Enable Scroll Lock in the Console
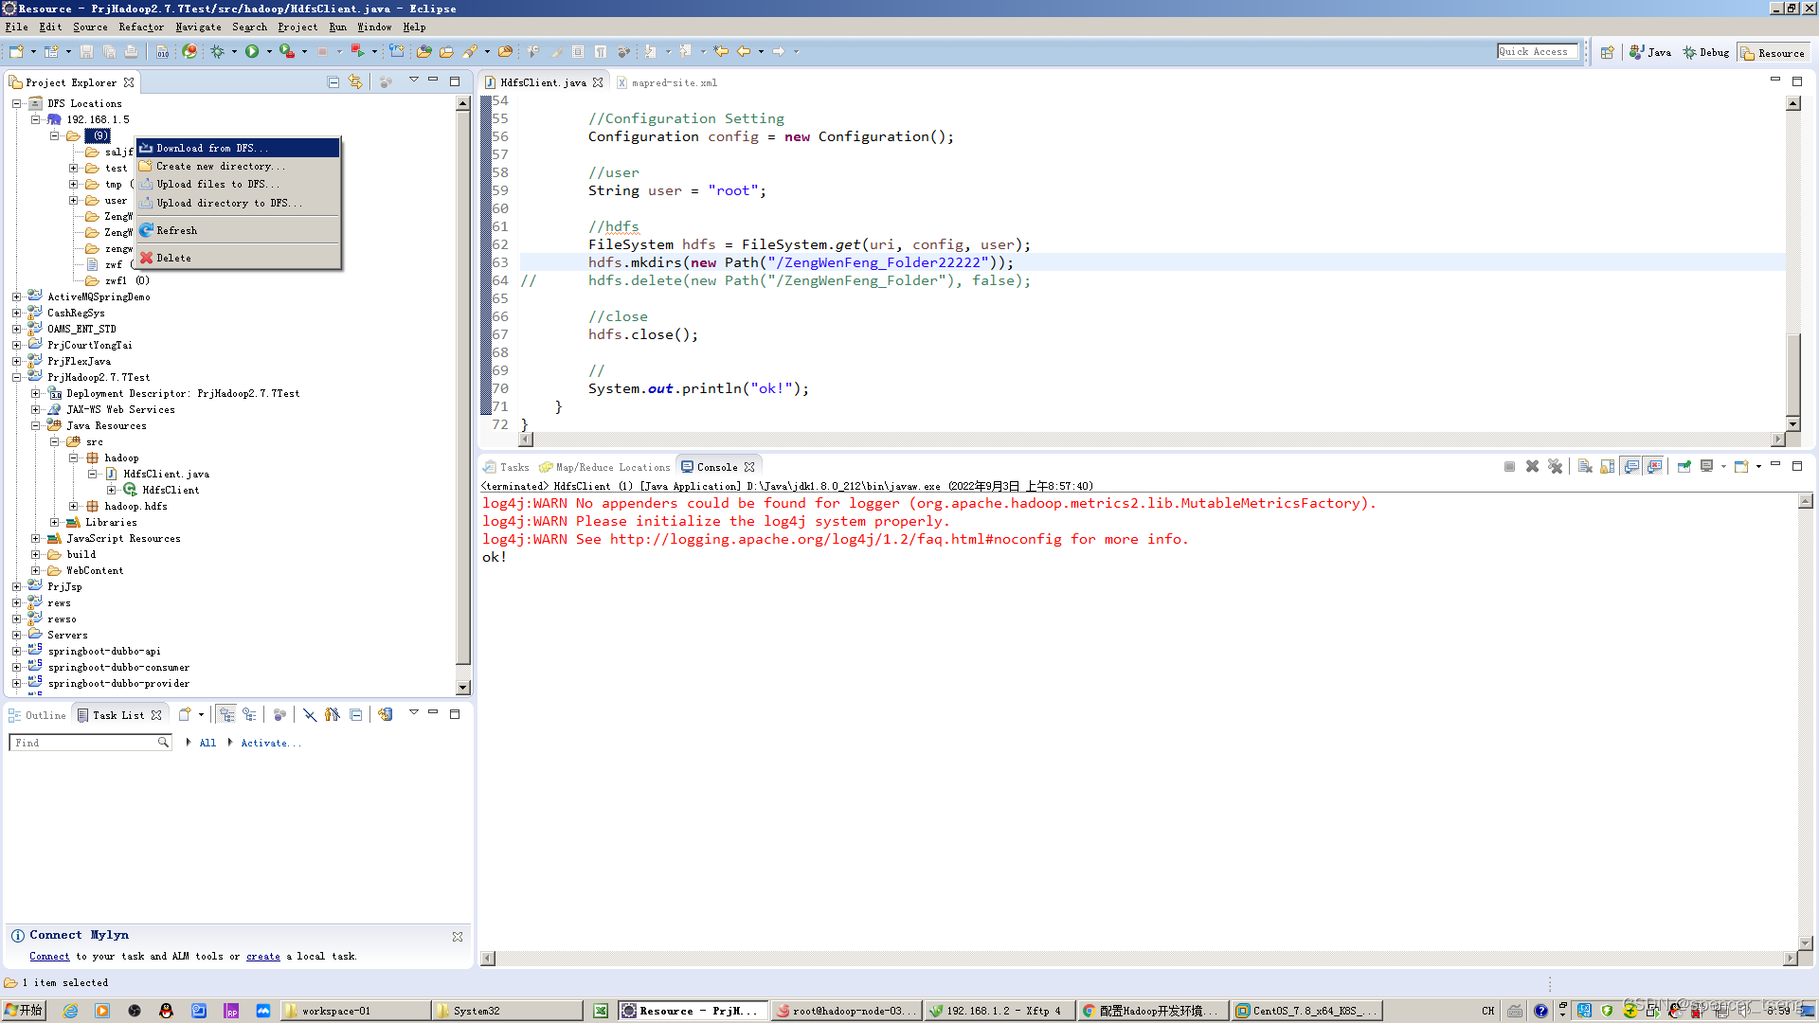The image size is (1819, 1023). pos(1606,466)
